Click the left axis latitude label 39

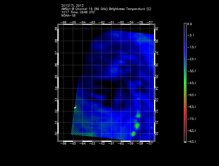(x=56, y=29)
